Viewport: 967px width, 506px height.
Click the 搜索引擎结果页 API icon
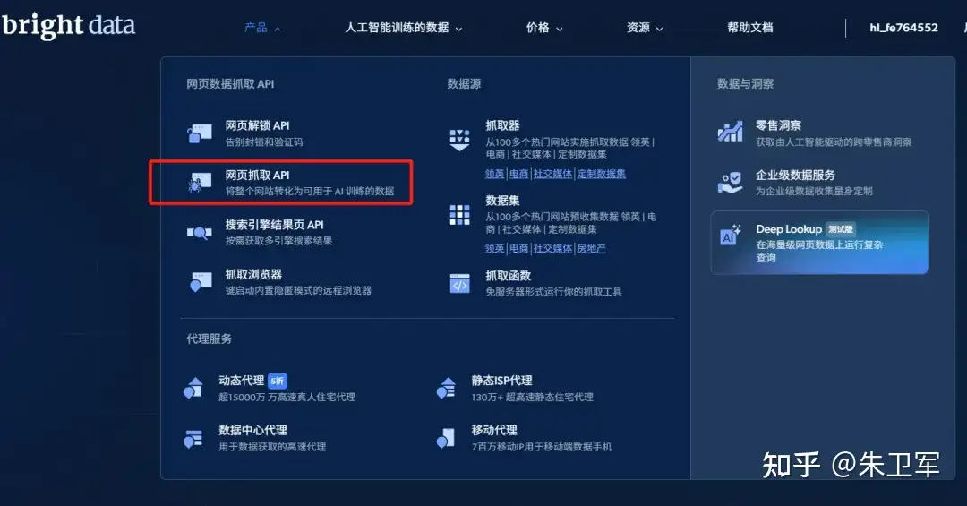tap(199, 233)
